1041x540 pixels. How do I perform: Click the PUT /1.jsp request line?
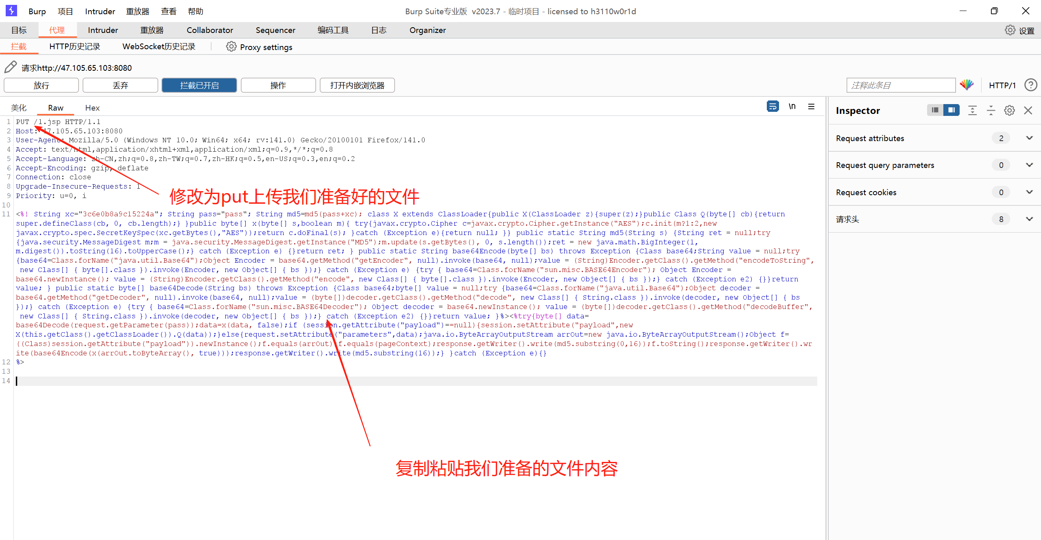pos(58,122)
